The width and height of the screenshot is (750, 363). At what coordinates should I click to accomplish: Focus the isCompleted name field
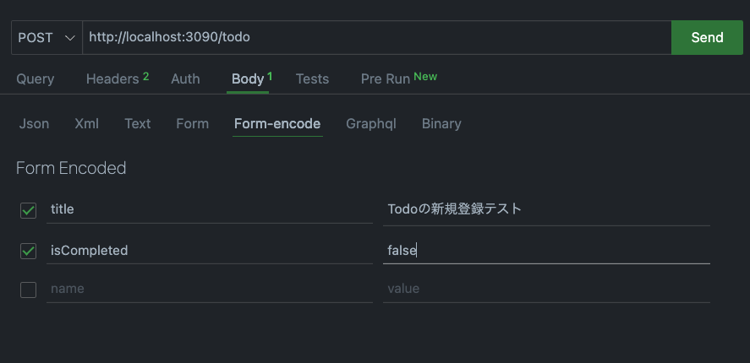tap(210, 251)
